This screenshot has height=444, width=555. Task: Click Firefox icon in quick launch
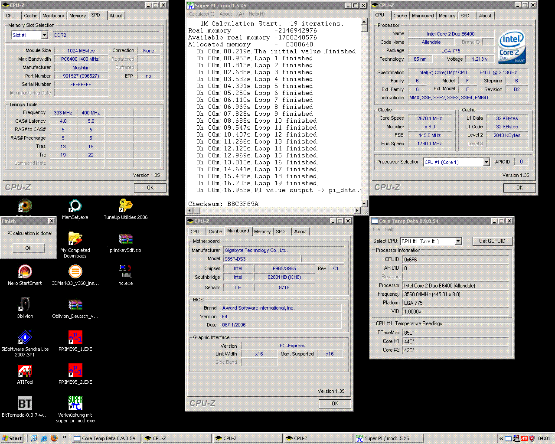tap(54, 438)
